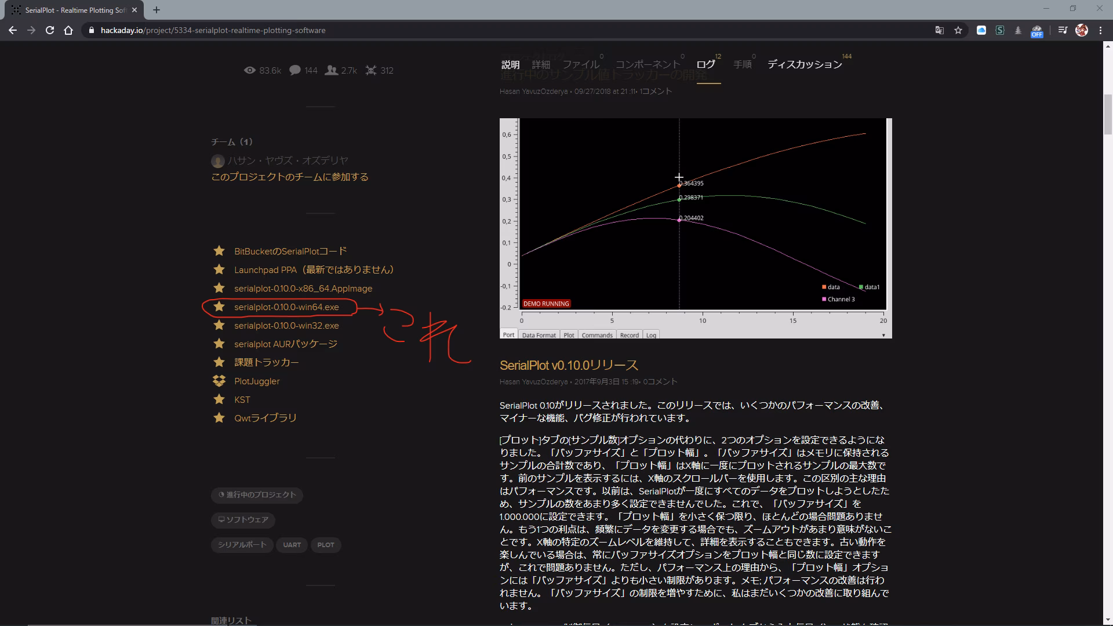Click the views eye icon showing 83.6k

point(250,70)
